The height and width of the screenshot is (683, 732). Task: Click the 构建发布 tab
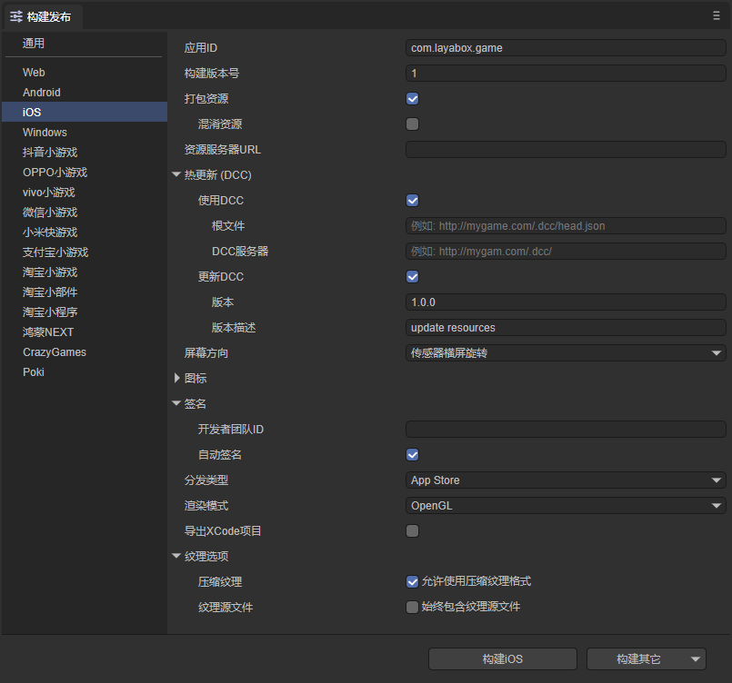click(42, 16)
